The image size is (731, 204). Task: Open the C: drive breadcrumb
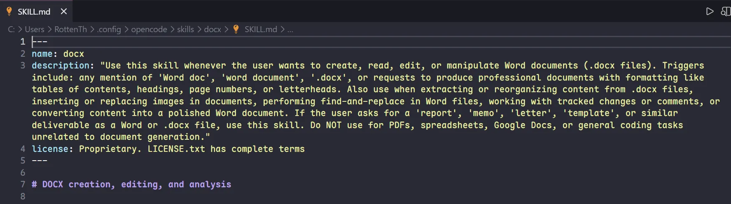pyautogui.click(x=11, y=29)
